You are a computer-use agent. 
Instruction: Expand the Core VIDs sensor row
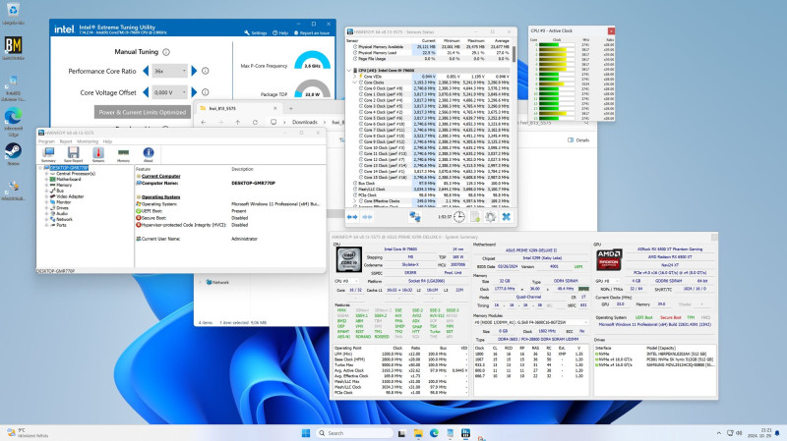(x=355, y=77)
